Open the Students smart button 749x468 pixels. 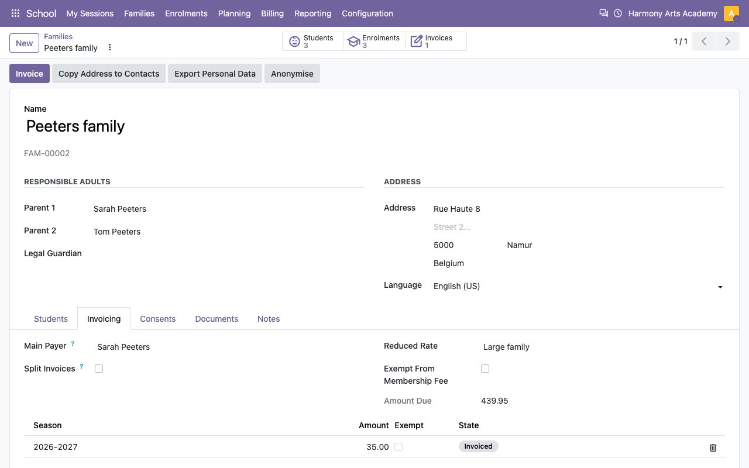(312, 42)
